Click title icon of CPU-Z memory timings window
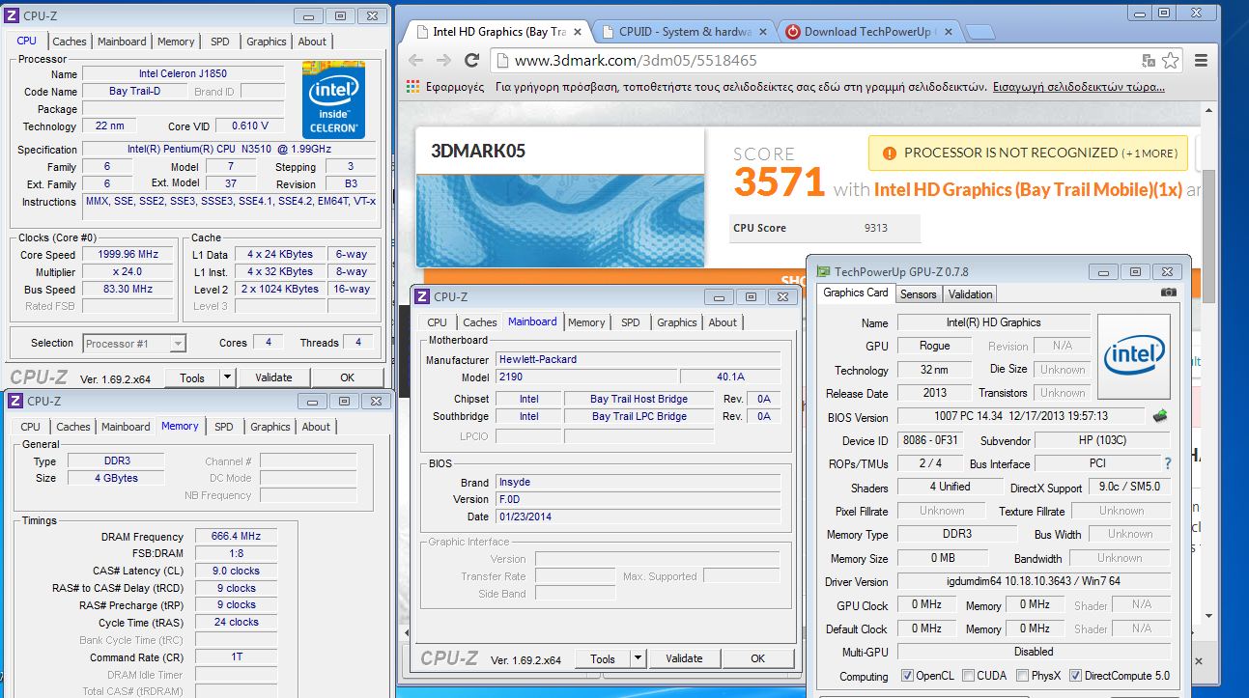Image resolution: width=1249 pixels, height=698 pixels. coord(16,401)
